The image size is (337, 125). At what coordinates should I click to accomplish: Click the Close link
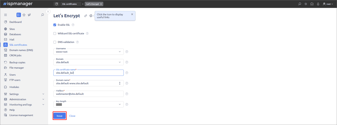point(72,116)
